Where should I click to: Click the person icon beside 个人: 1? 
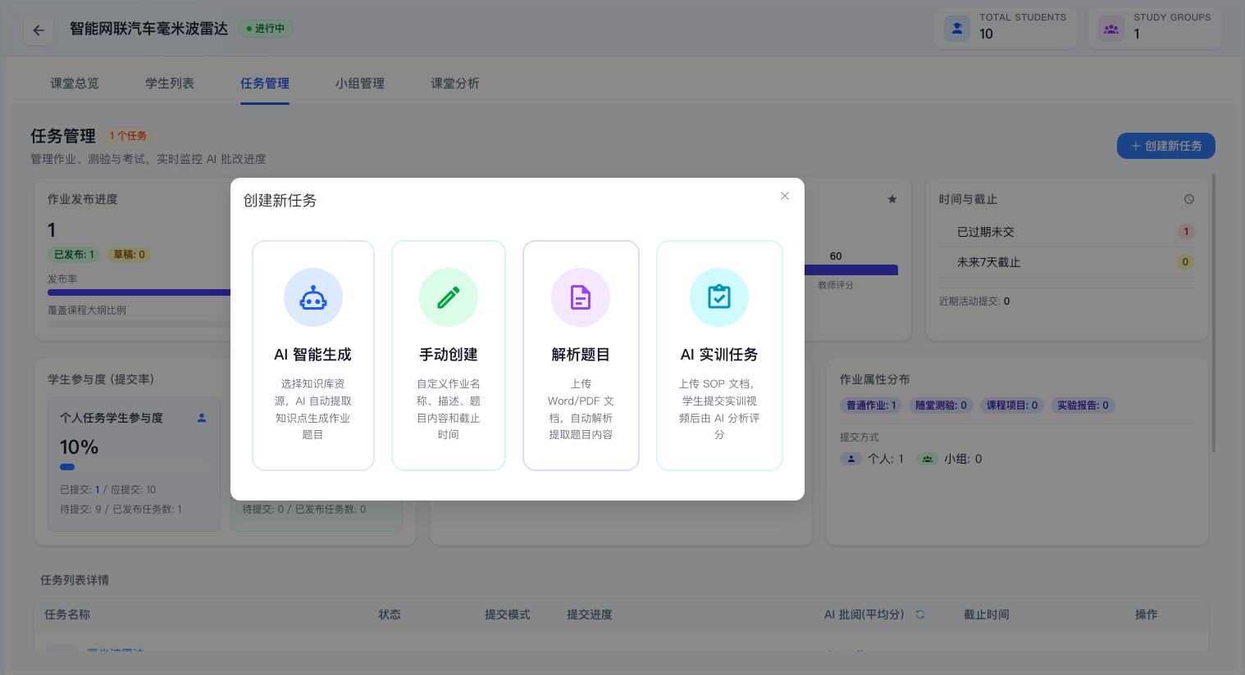click(851, 459)
